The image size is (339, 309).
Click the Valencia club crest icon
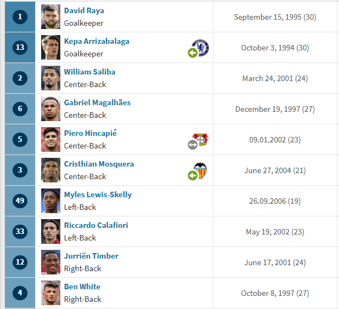tap(200, 170)
